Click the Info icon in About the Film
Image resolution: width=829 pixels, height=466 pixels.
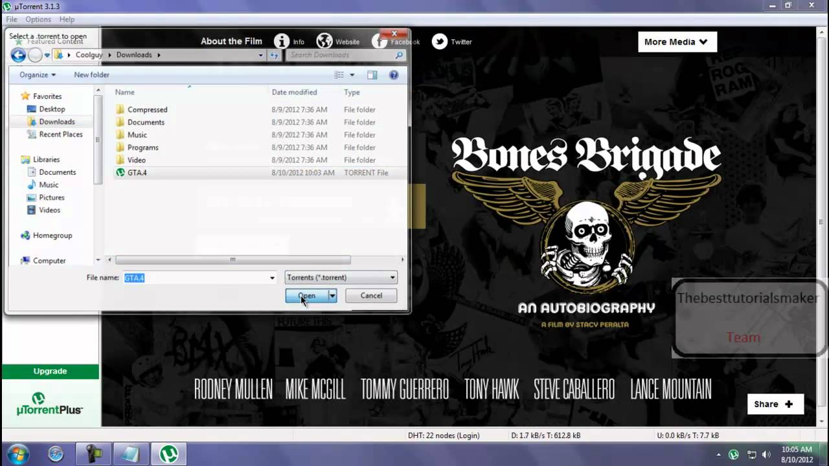282,41
